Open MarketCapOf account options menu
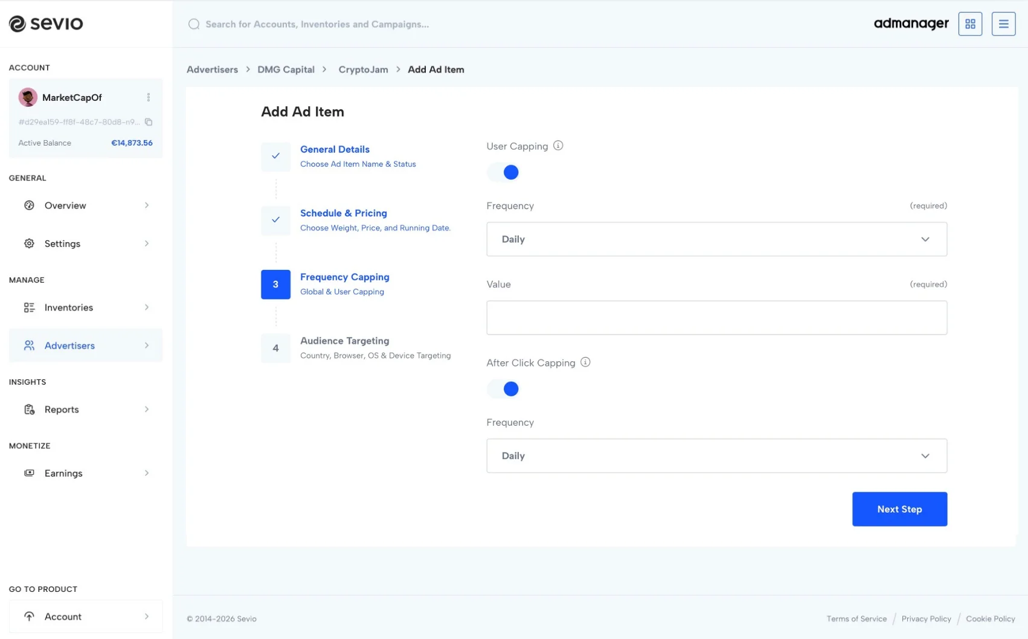 click(149, 97)
